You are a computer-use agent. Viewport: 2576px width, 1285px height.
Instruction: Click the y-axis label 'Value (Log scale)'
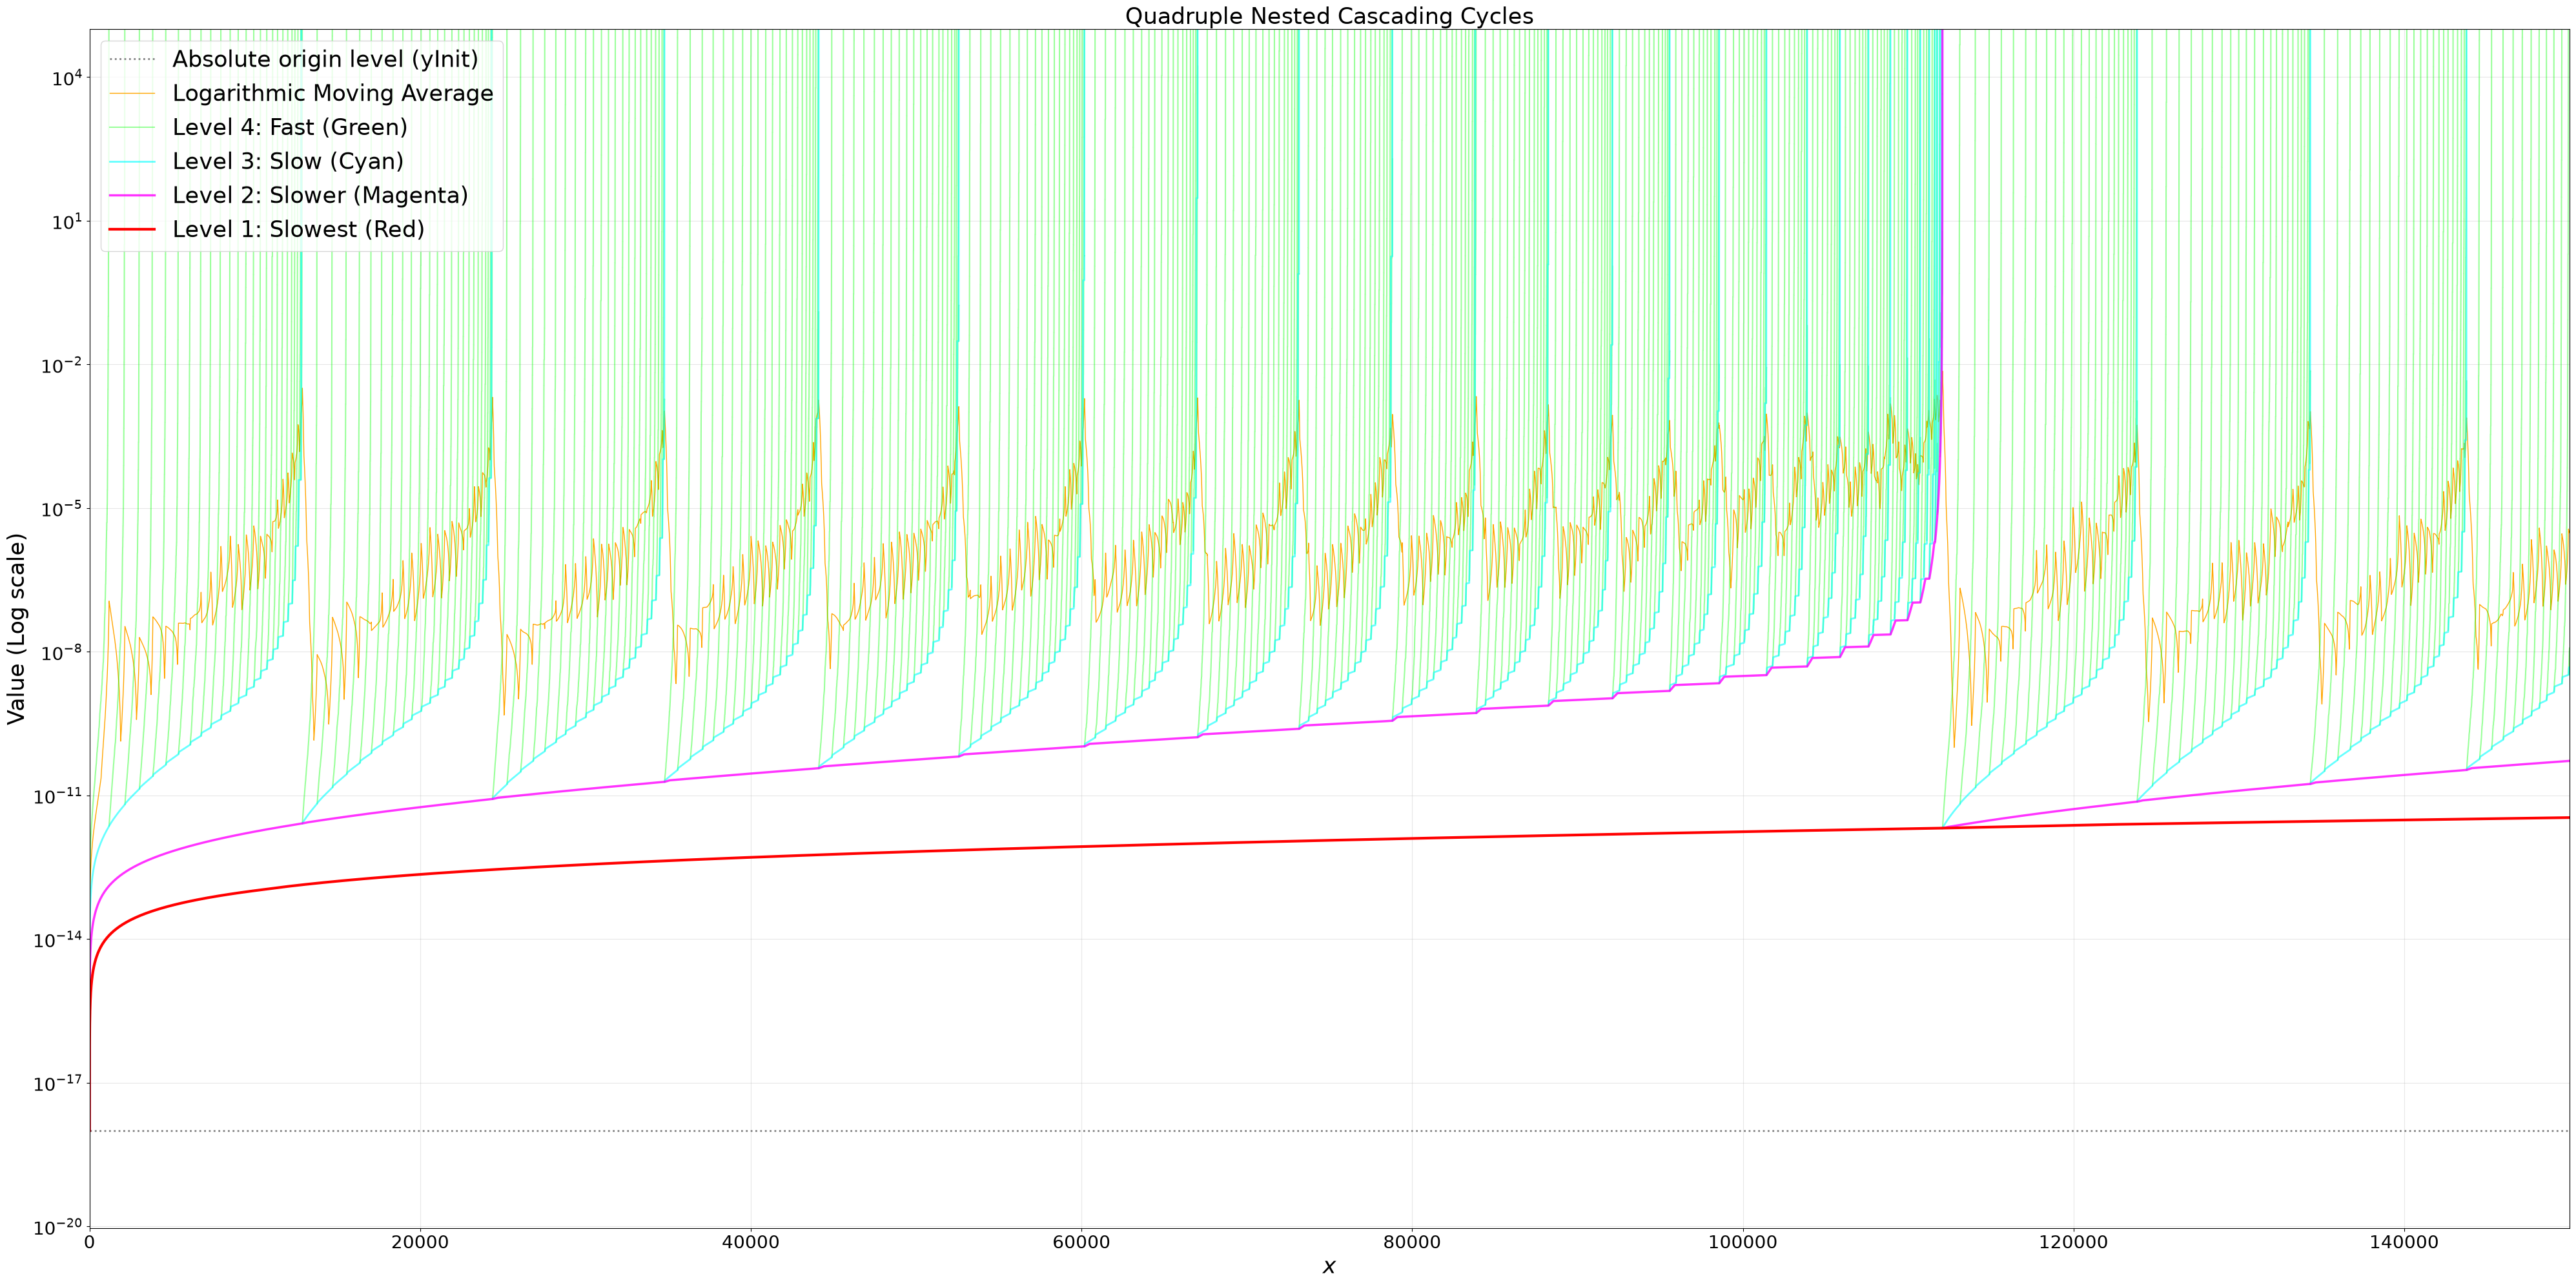[17, 628]
